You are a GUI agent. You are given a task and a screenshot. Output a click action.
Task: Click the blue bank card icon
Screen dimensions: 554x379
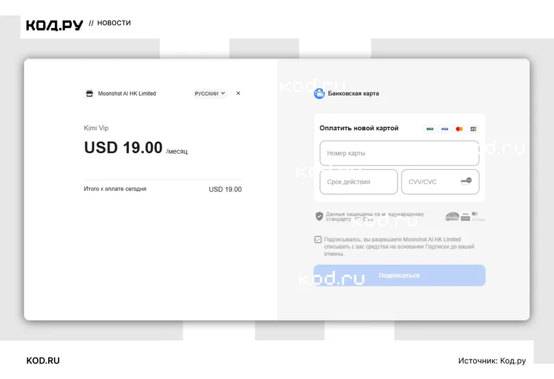click(x=319, y=94)
